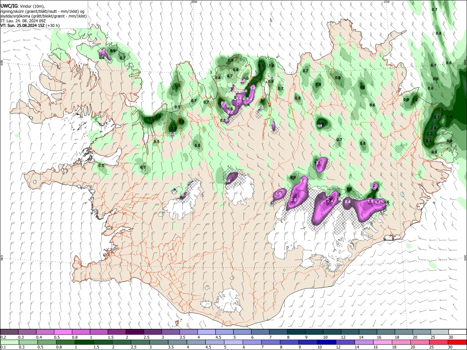Click the 0.2 label in upper legend row

point(3,337)
